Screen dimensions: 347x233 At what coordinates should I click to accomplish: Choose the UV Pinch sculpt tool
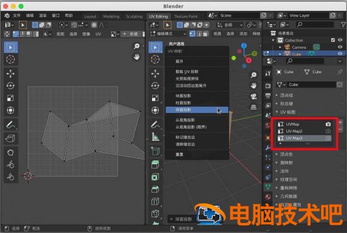click(11, 177)
